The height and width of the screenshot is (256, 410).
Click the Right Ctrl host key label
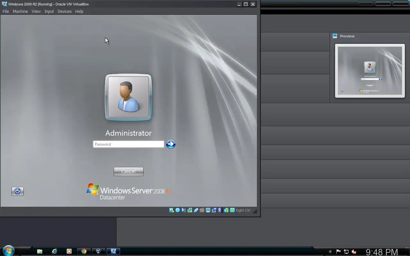point(243,210)
